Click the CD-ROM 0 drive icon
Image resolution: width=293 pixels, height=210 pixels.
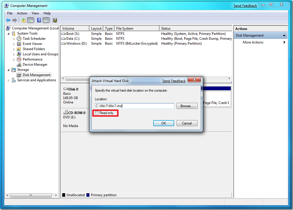point(65,112)
